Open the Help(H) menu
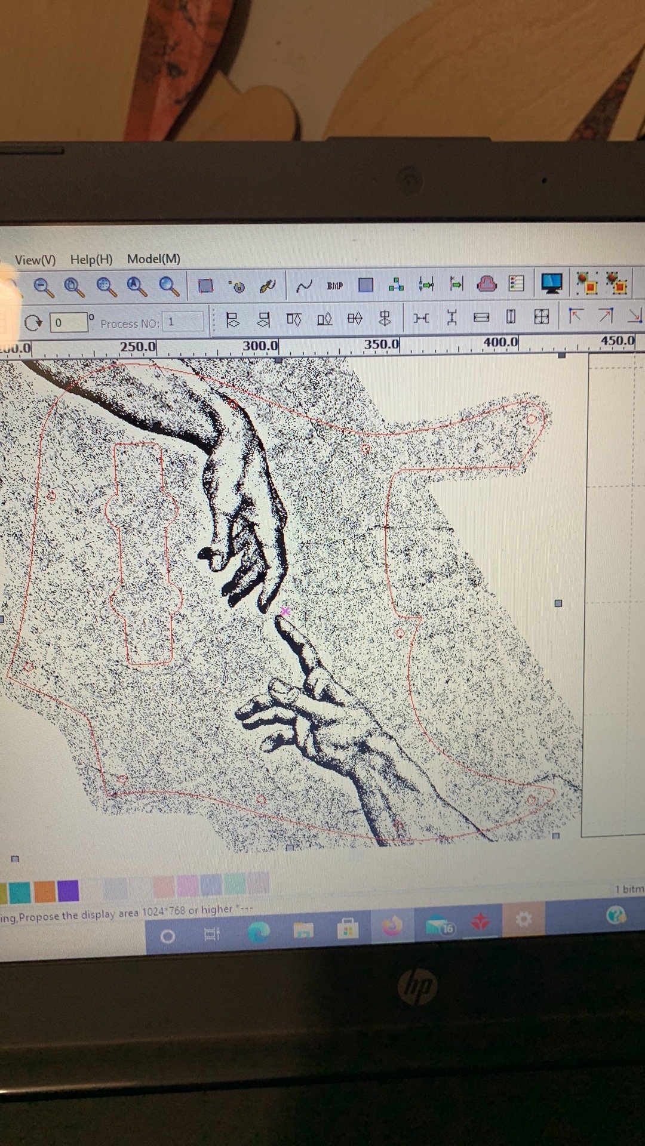This screenshot has height=1146, width=645. pyautogui.click(x=91, y=259)
